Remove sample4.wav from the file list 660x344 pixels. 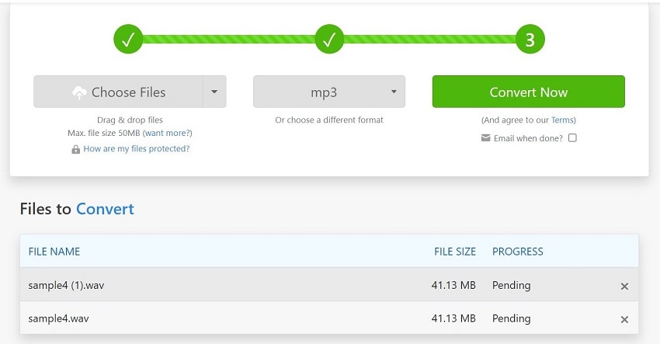click(624, 319)
